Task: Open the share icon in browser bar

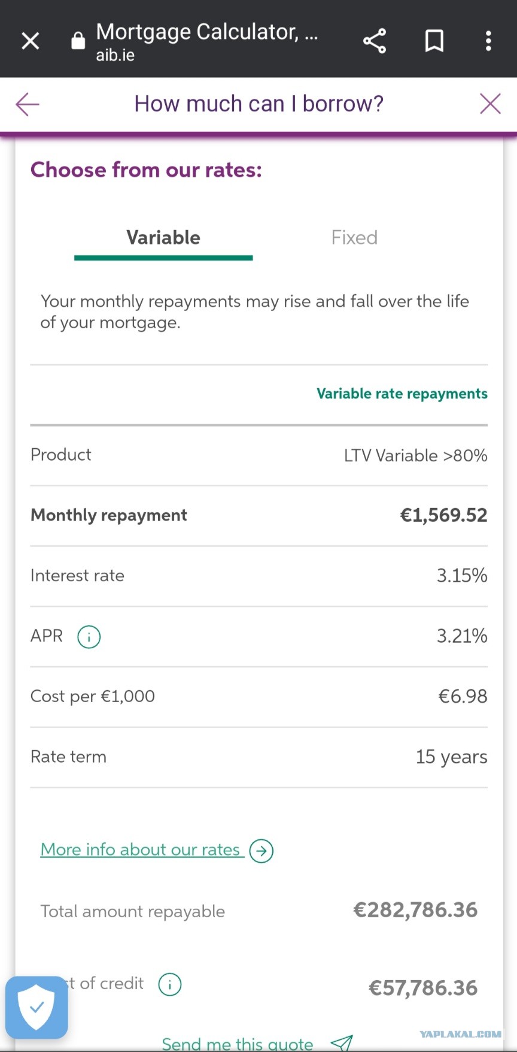Action: [x=375, y=41]
